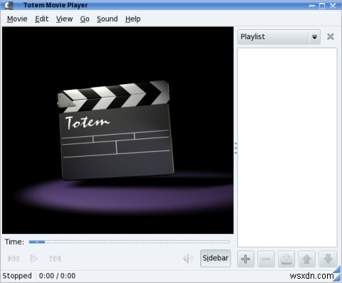This screenshot has width=342, height=283.
Task: Move the playlist item down with the down arrow
Action: click(328, 259)
